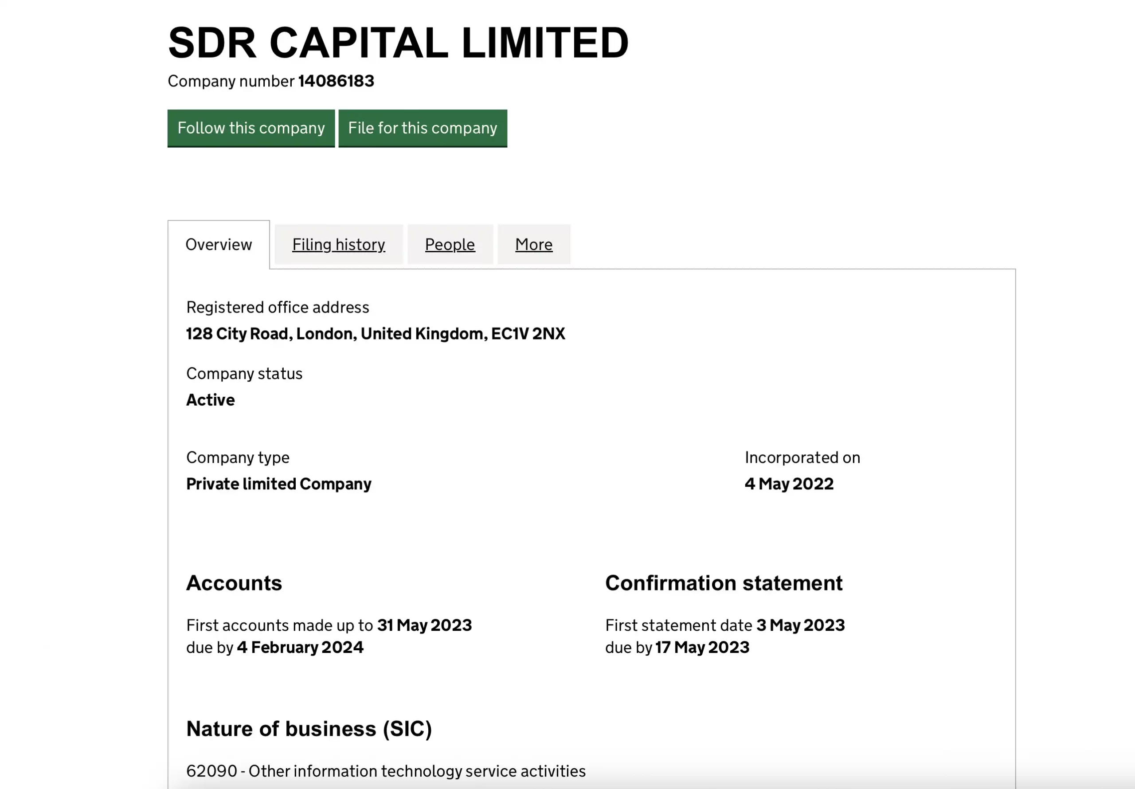Image resolution: width=1135 pixels, height=789 pixels.
Task: Open the Filing history tab
Action: pyautogui.click(x=339, y=245)
